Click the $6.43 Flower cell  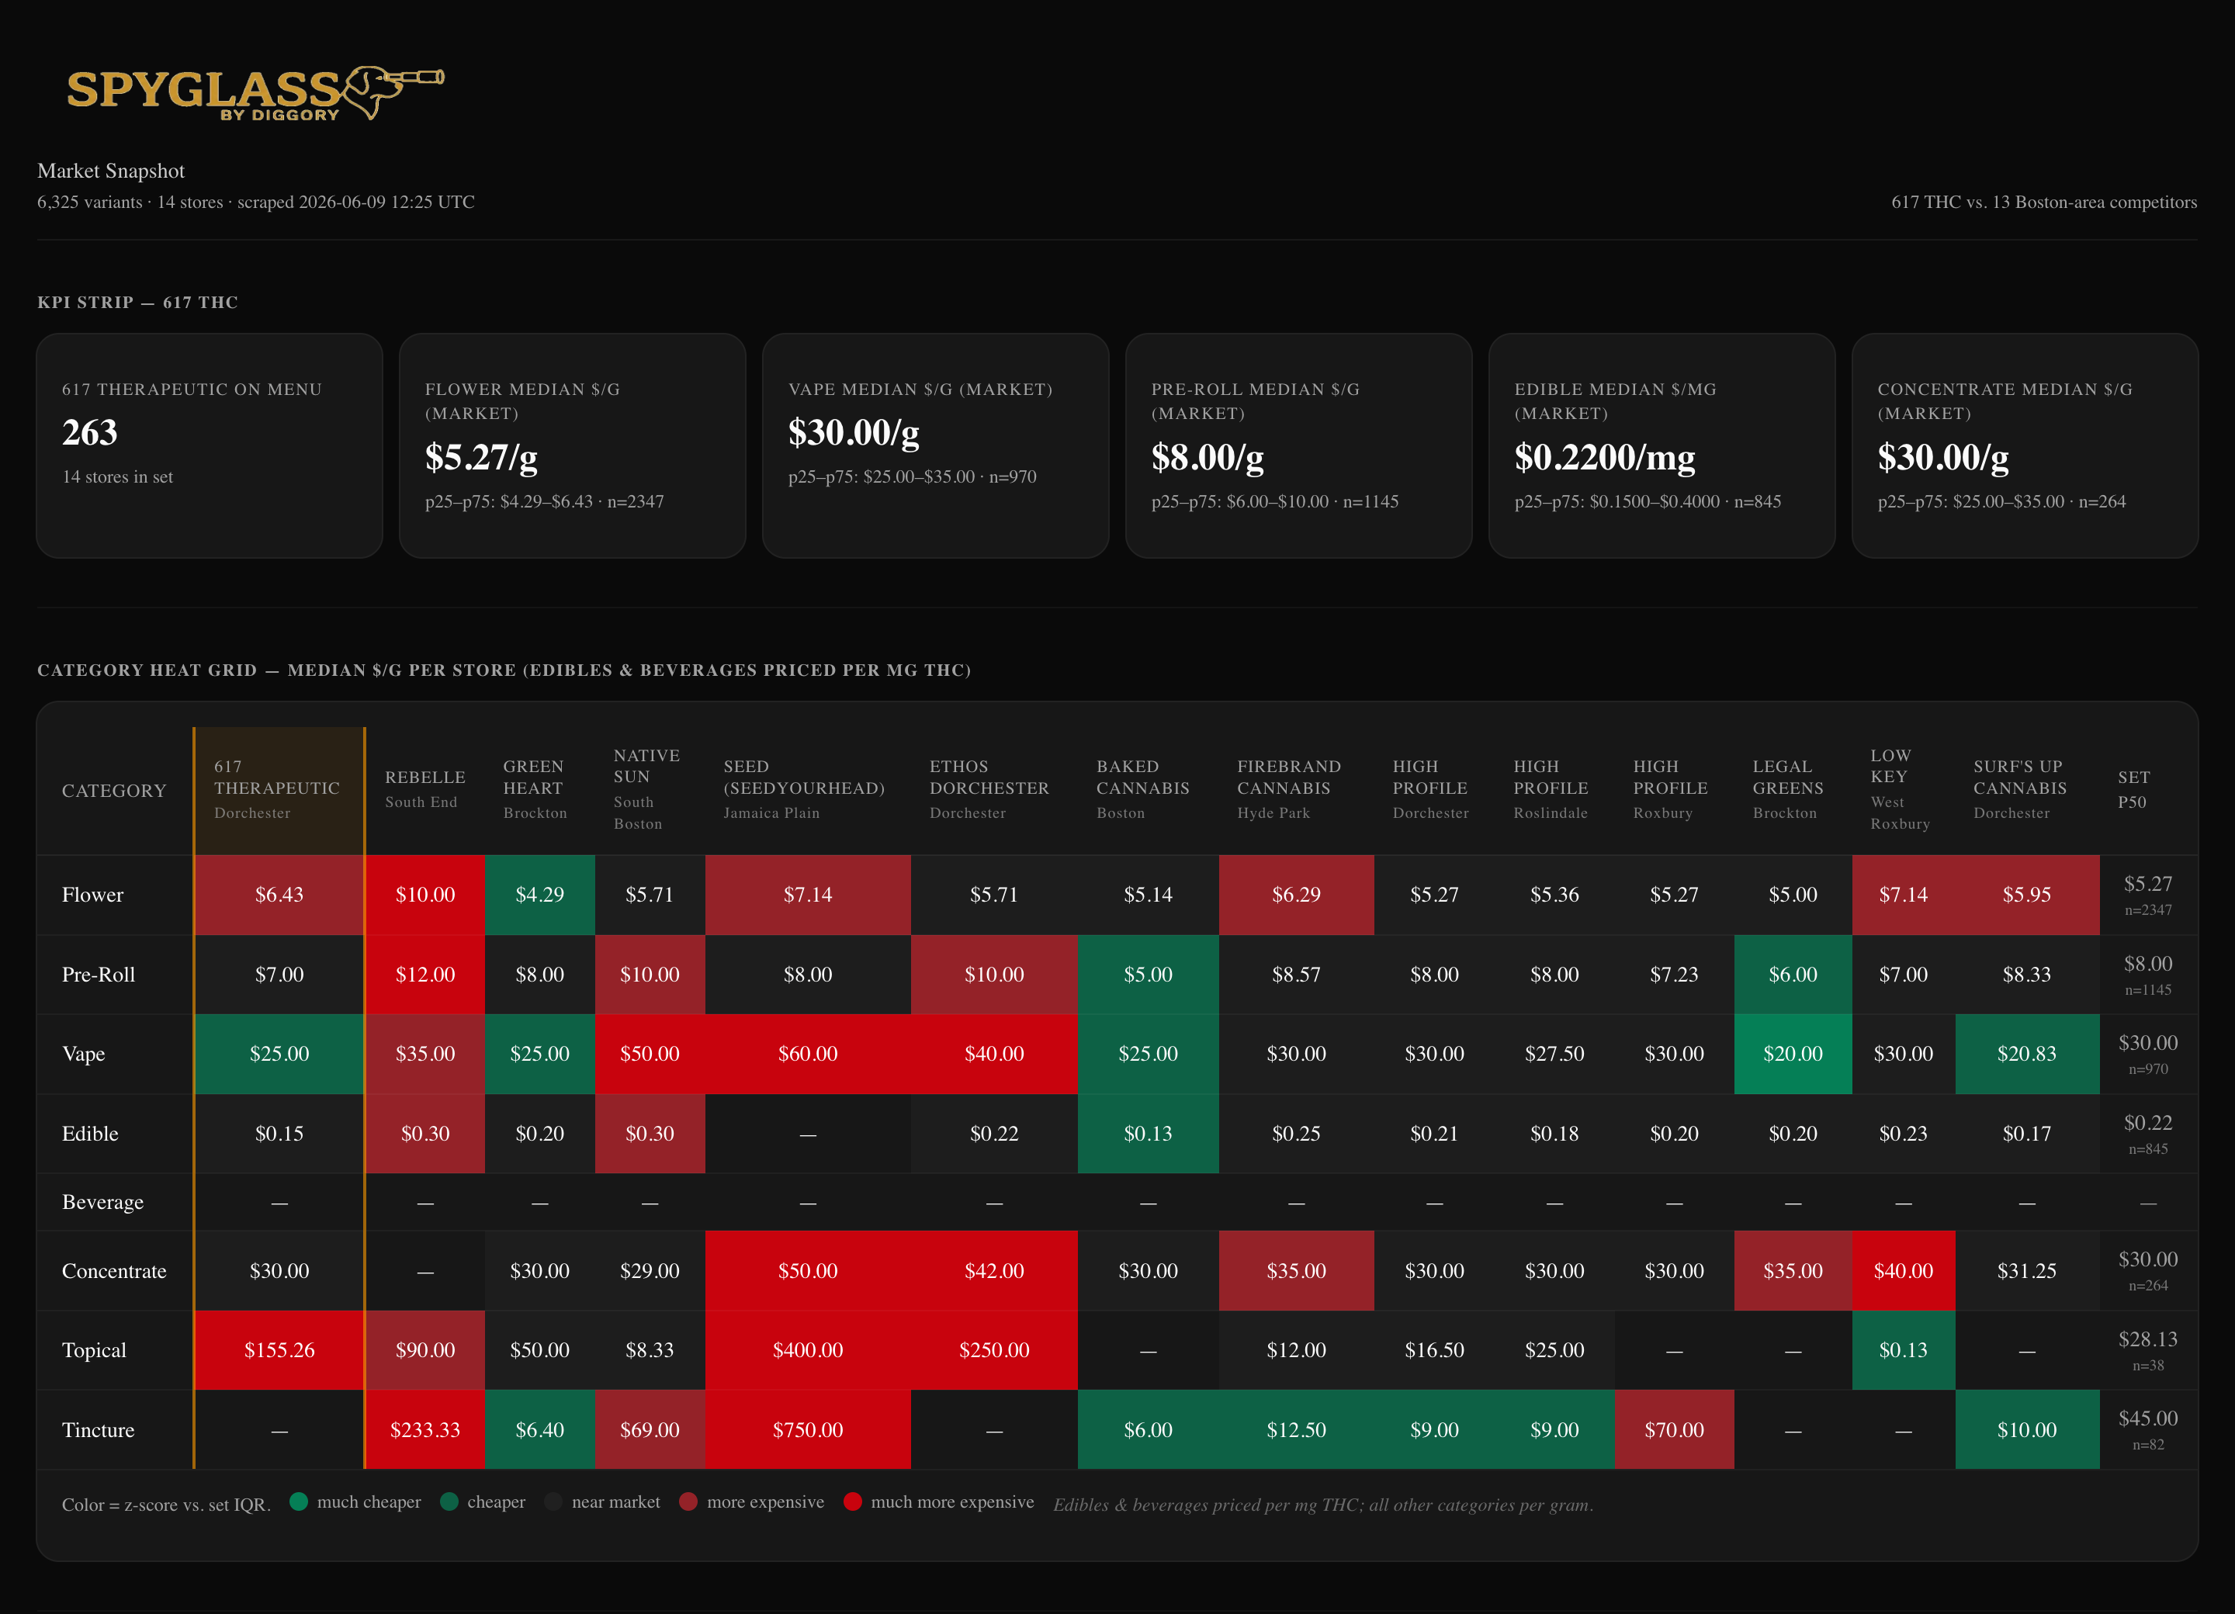279,895
